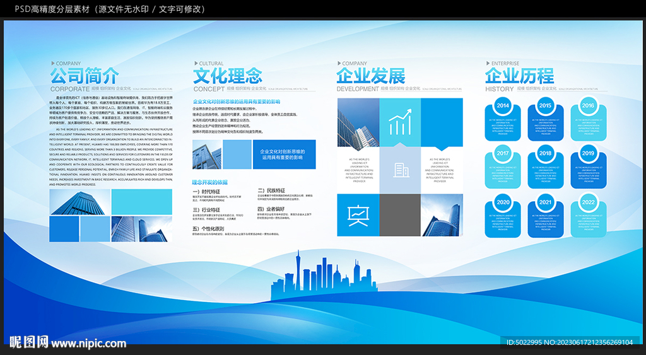Click the 四）业者偏好 item

pos(271,209)
